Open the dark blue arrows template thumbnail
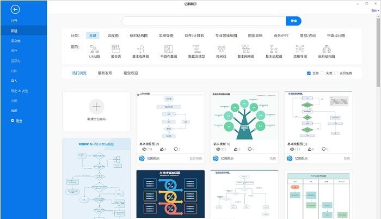This screenshot has height=219, width=381. pyautogui.click(x=170, y=194)
